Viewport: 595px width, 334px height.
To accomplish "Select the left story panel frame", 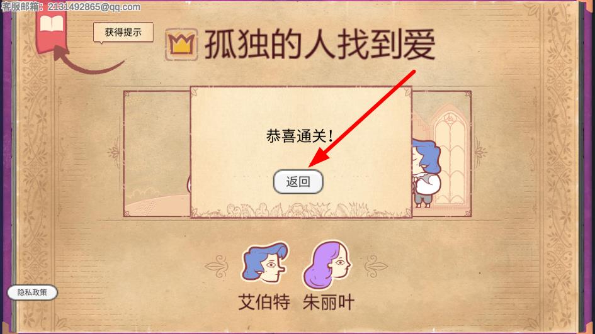I will click(157, 153).
